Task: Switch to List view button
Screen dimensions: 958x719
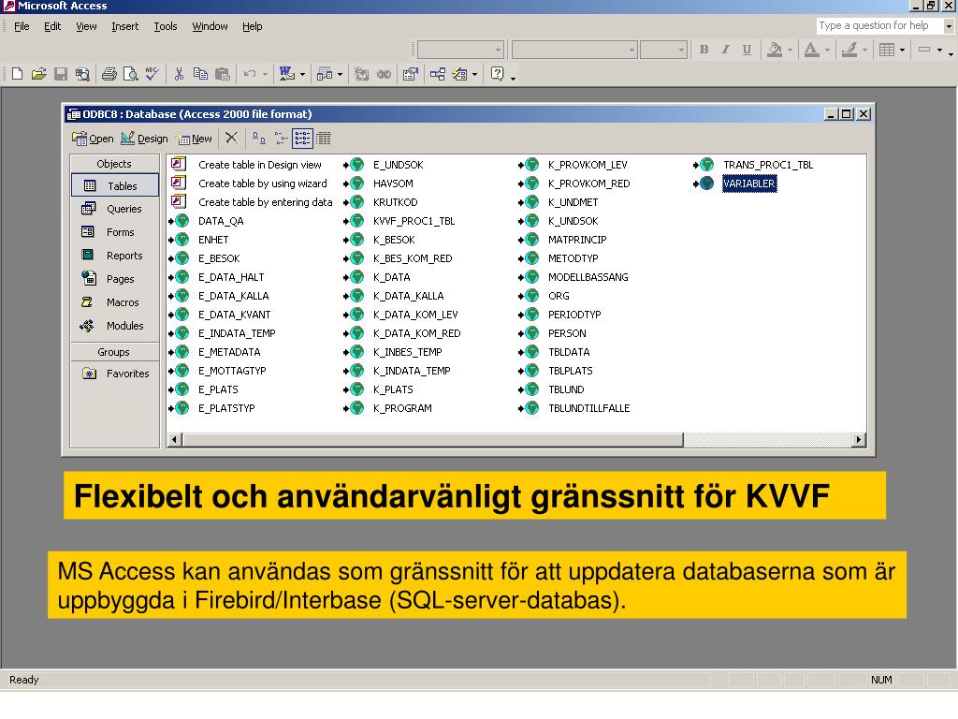Action: 302,139
